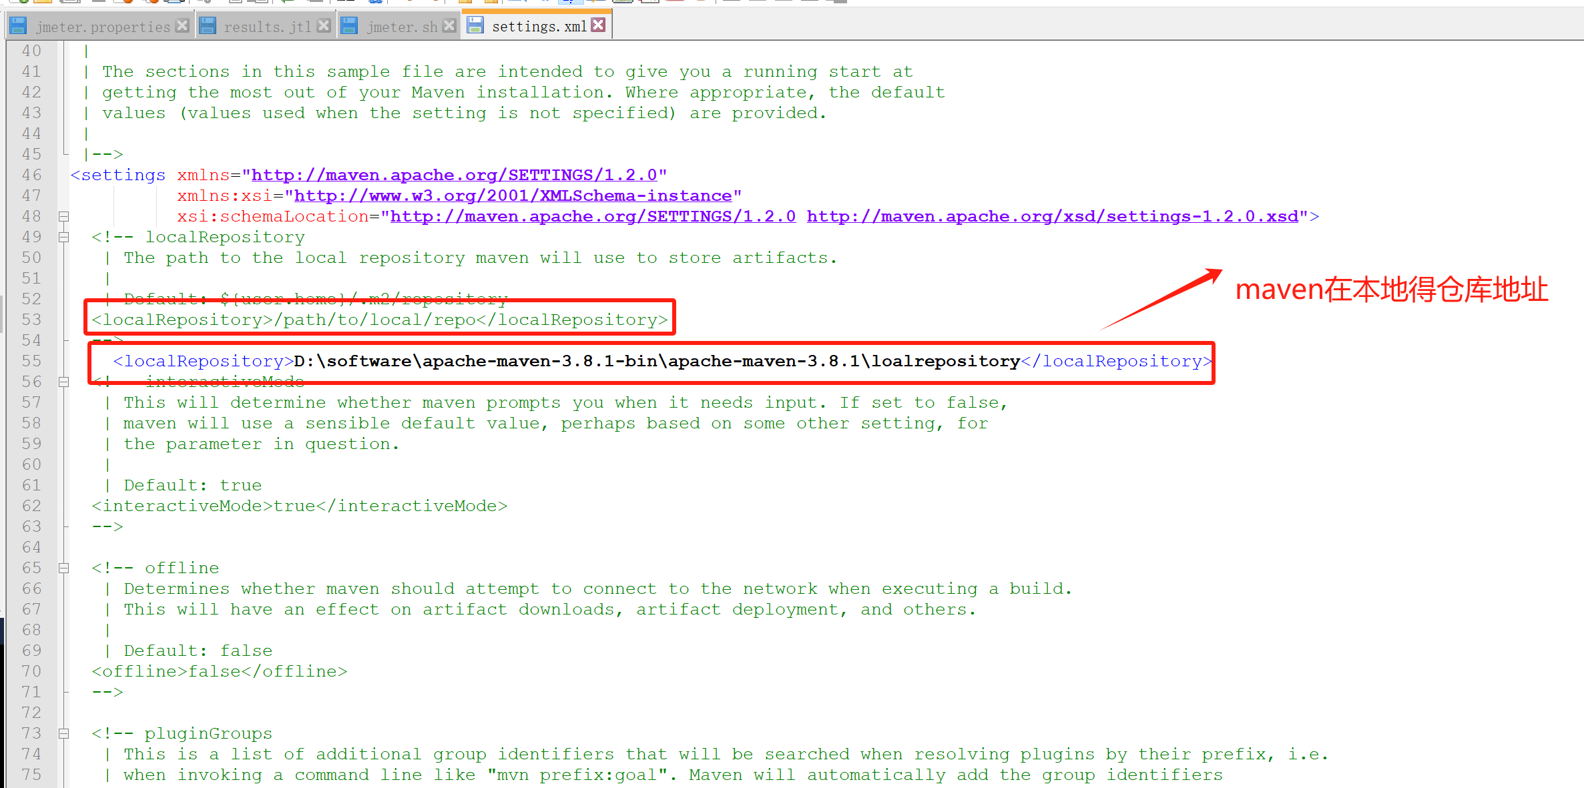Collapse the settings element fold at line 48

pyautogui.click(x=64, y=216)
